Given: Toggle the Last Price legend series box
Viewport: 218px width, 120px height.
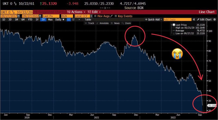Looking at the screenshot, I should click(173, 24).
